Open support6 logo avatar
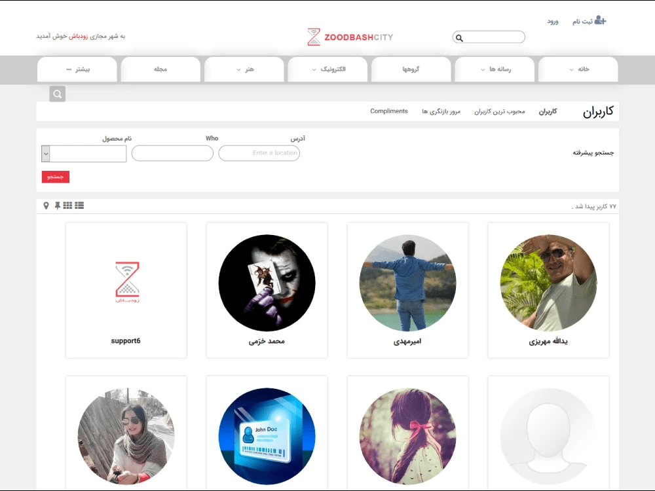 pyautogui.click(x=127, y=282)
